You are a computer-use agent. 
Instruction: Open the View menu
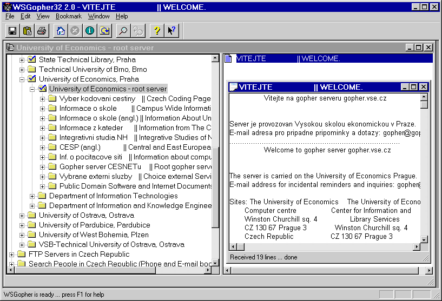pos(43,16)
